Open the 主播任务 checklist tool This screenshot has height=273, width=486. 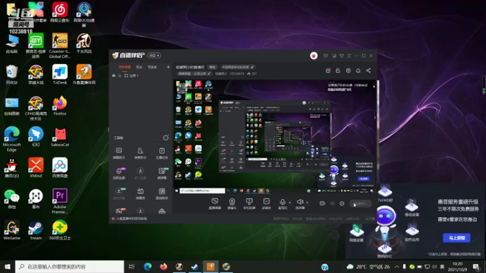click(162, 153)
